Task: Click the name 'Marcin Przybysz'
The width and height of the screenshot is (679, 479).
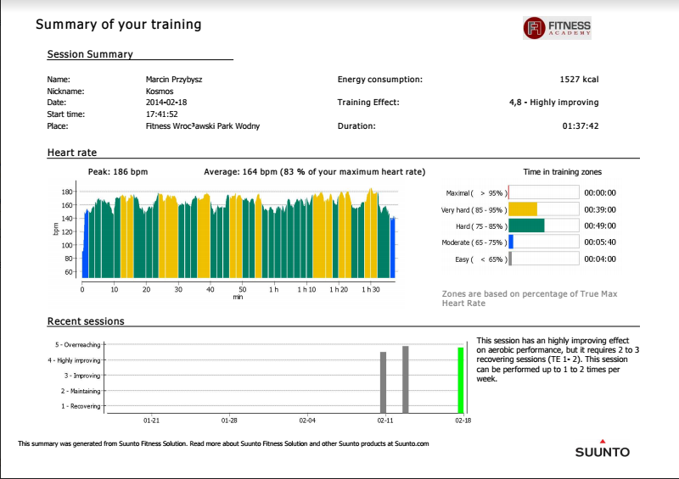Action: point(174,79)
